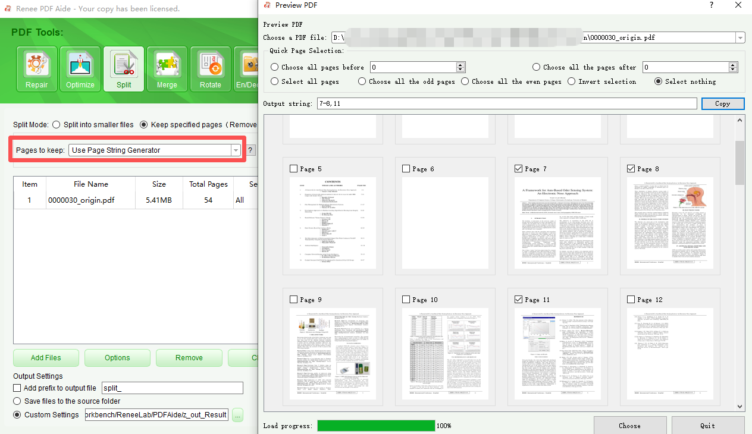Select the Rotate tool icon

210,69
